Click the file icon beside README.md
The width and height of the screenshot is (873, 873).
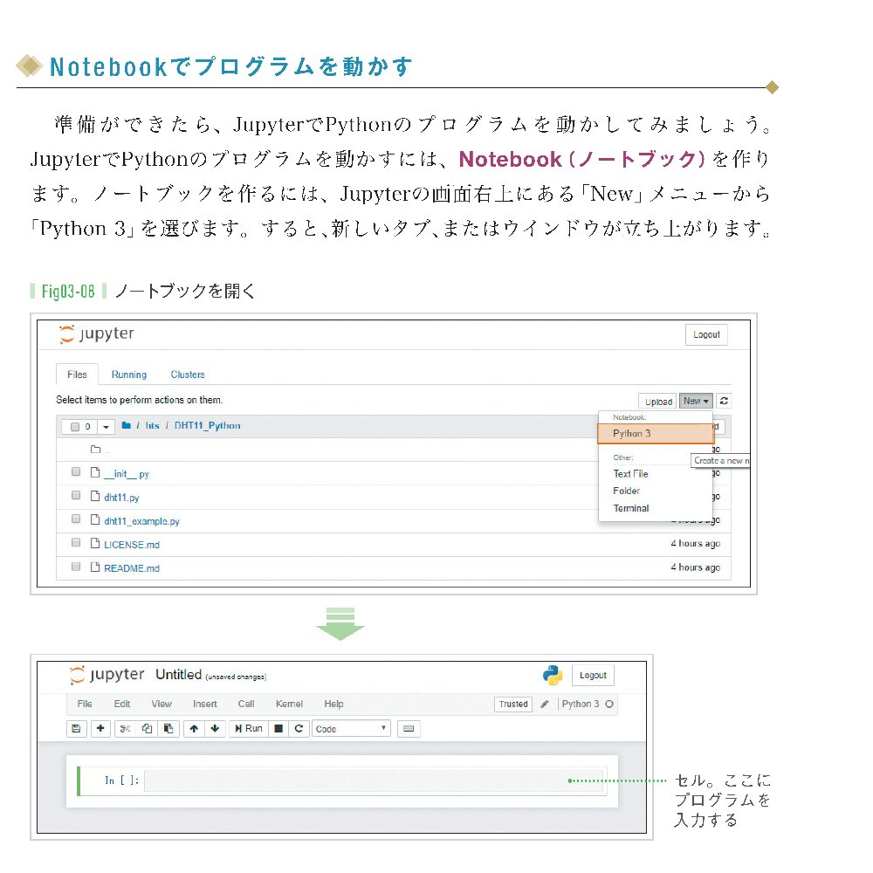[x=95, y=567]
